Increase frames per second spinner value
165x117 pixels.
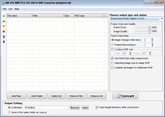click(x=152, y=44)
